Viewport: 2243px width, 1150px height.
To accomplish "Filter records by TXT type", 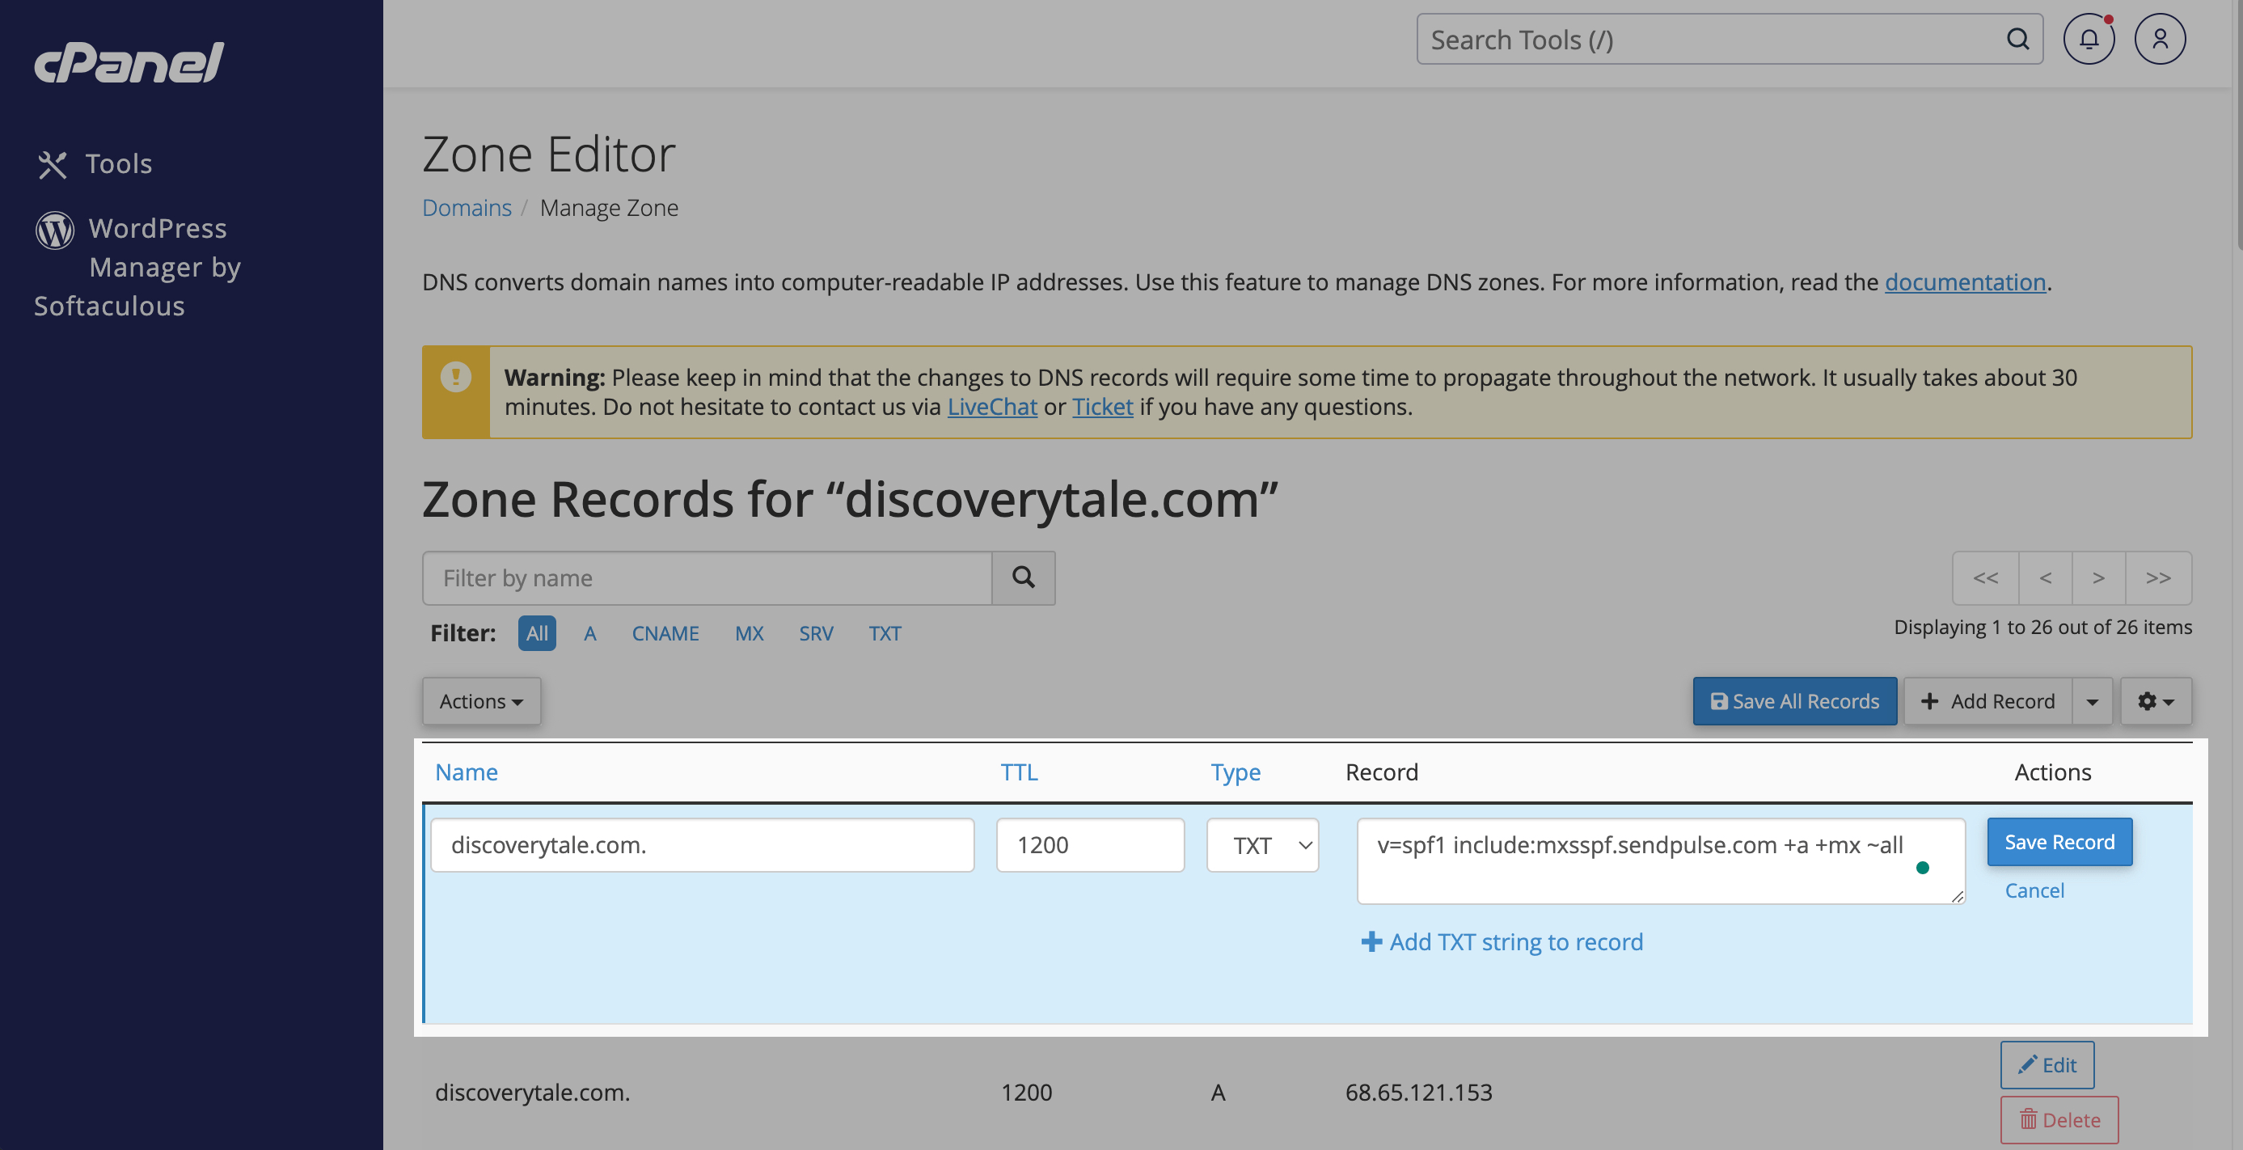I will pos(884,633).
